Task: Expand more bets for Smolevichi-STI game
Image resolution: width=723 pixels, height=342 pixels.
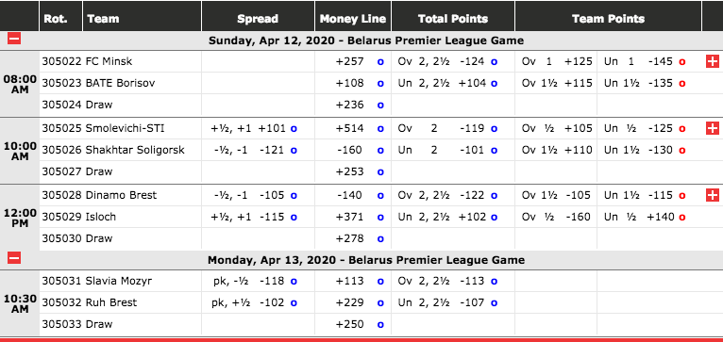Action: (713, 128)
